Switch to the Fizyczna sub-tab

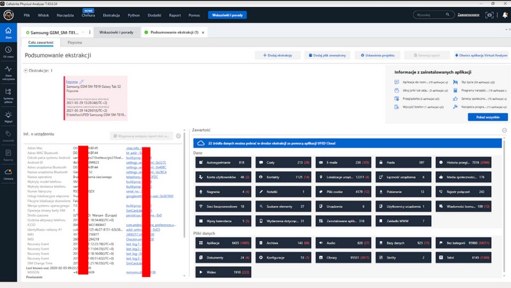[x=75, y=42]
